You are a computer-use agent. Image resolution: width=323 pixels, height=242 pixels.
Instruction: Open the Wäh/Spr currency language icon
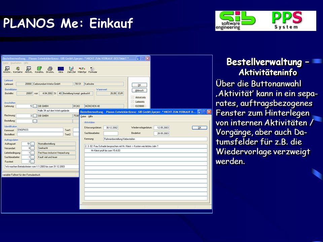point(82,70)
